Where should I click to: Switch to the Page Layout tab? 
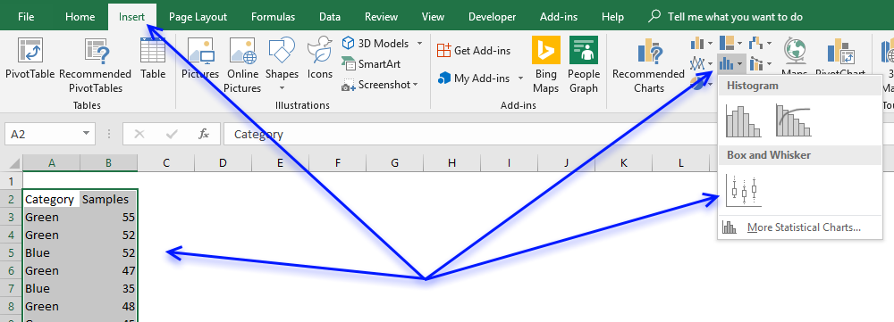pos(198,16)
